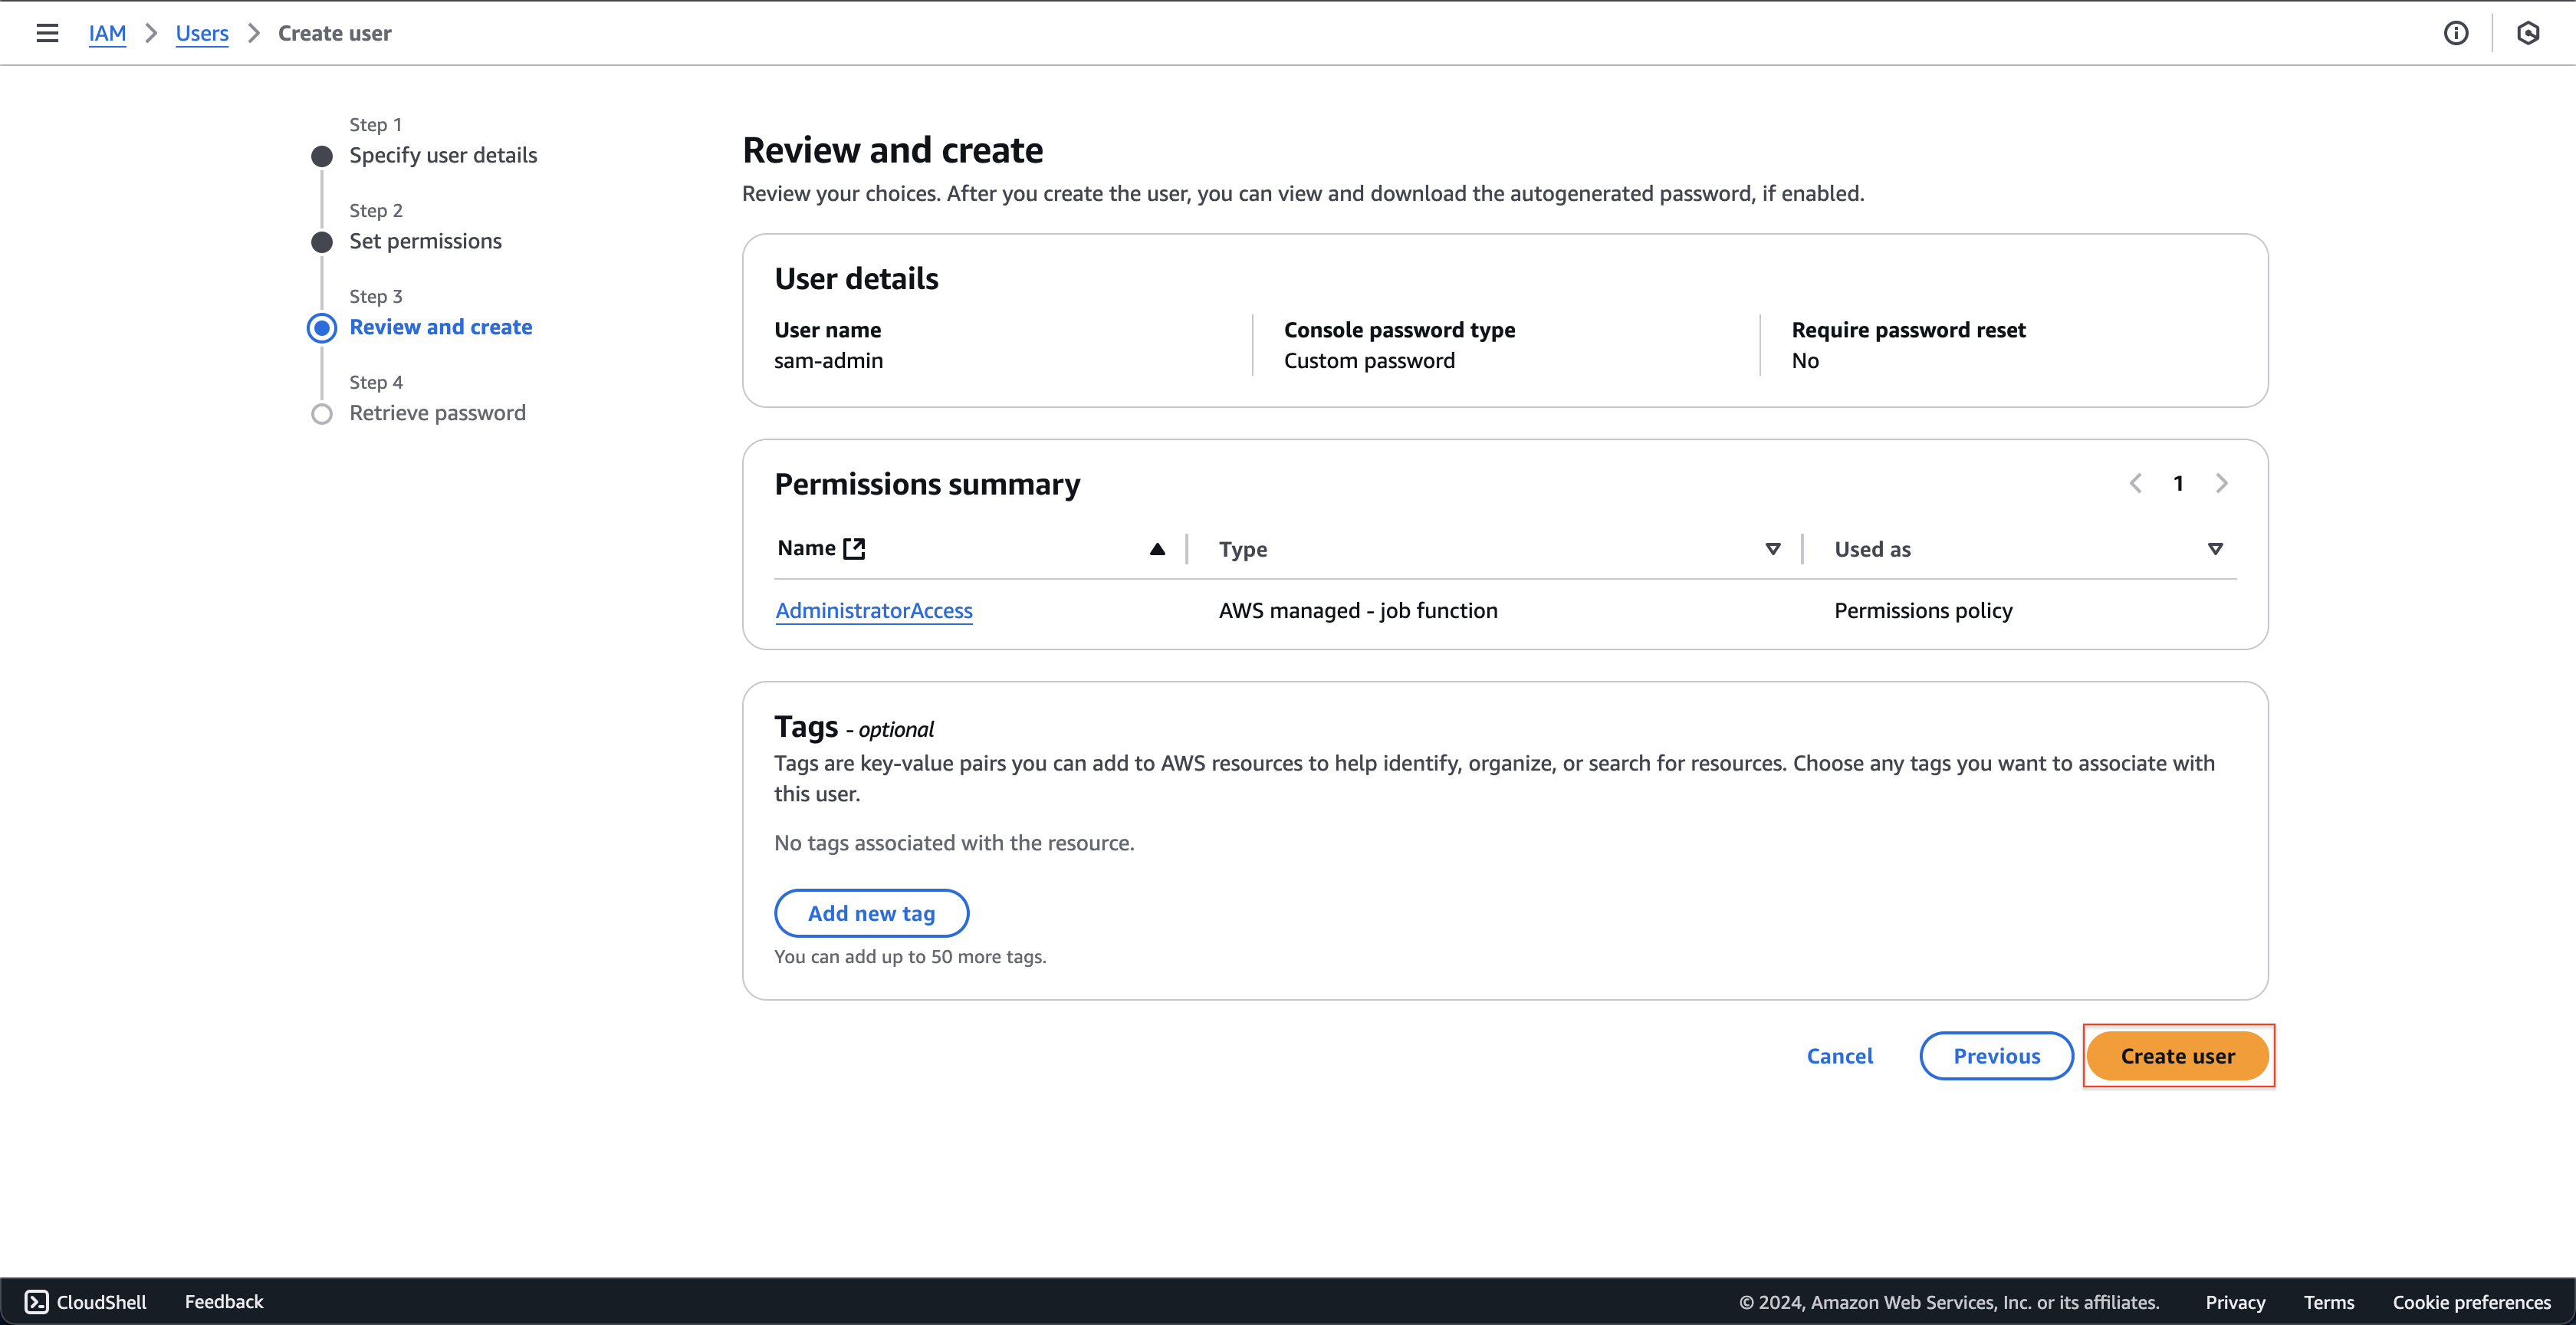Click the hexagon settings icon at top right
2576x1325 pixels.
[2528, 33]
